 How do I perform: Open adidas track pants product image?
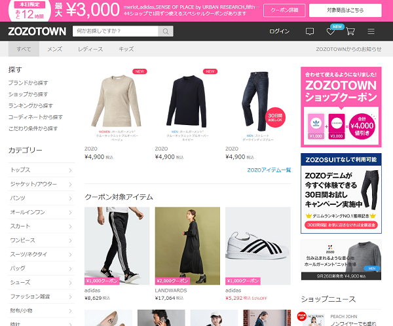pyautogui.click(x=117, y=246)
